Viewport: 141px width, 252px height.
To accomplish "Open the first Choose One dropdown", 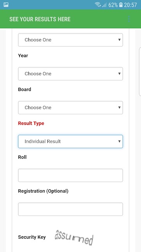I will point(70,40).
